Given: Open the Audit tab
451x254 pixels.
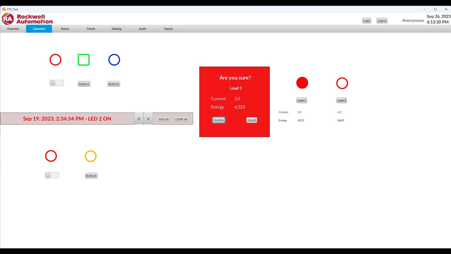Looking at the screenshot, I should click(x=142, y=29).
